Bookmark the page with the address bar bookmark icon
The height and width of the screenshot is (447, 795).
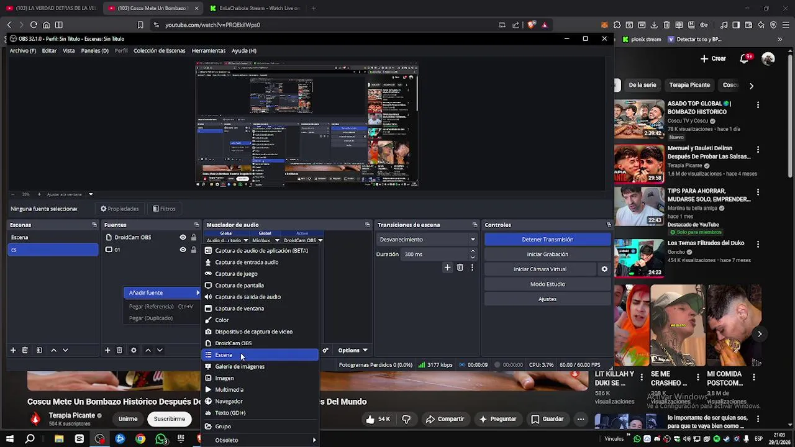[x=140, y=25]
